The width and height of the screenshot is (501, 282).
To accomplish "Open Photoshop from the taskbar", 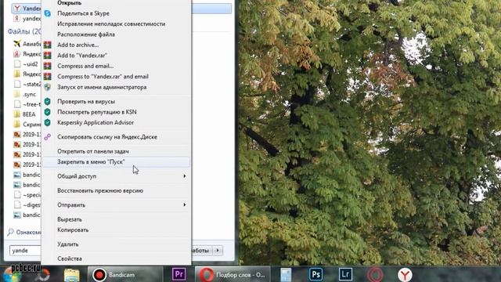I will [x=315, y=274].
